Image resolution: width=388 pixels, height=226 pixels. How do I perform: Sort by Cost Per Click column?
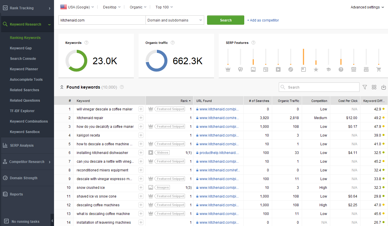point(345,101)
